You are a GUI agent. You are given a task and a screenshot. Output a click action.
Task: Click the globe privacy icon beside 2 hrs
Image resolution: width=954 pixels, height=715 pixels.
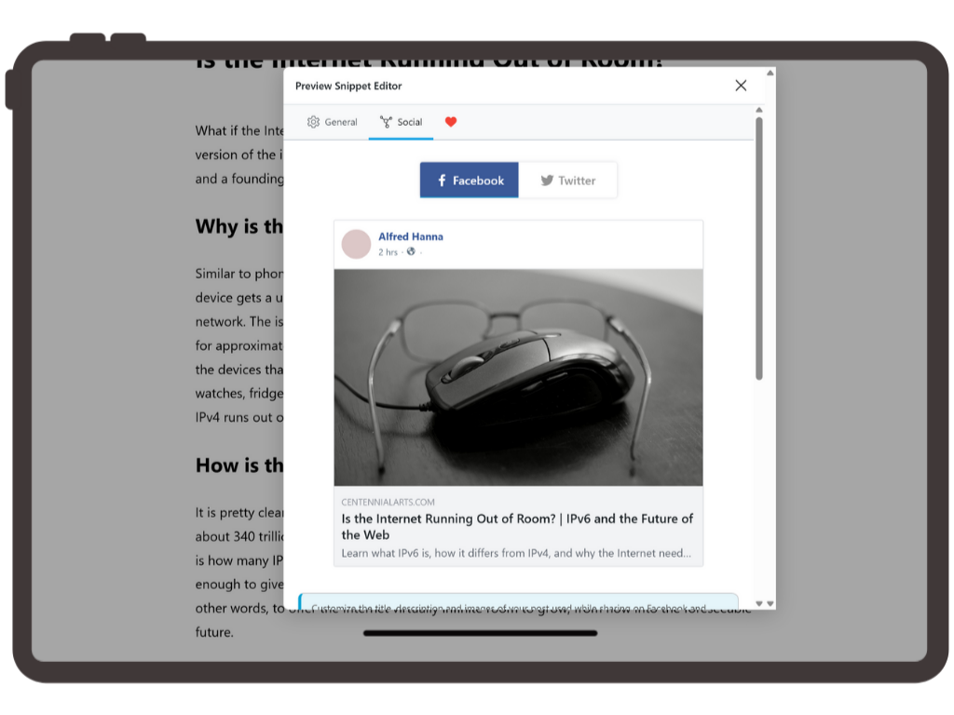click(411, 251)
